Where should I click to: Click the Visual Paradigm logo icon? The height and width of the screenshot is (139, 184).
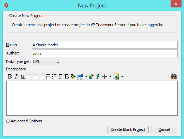pyautogui.click(x=6, y=5)
